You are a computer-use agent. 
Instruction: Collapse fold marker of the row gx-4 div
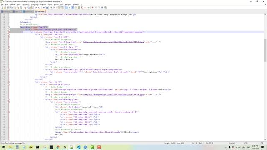[x=8, y=32]
